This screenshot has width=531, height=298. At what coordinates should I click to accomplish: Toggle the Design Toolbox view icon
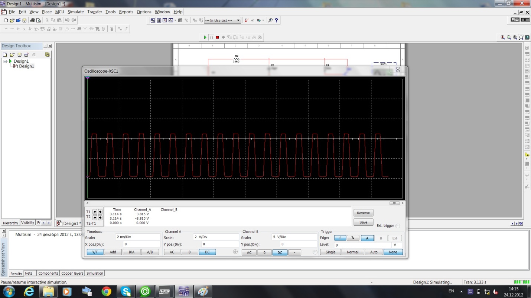pos(153,20)
